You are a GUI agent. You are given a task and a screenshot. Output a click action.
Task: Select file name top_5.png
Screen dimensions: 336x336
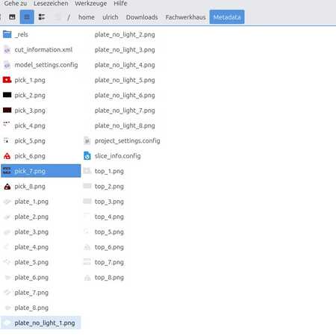[x=109, y=232]
